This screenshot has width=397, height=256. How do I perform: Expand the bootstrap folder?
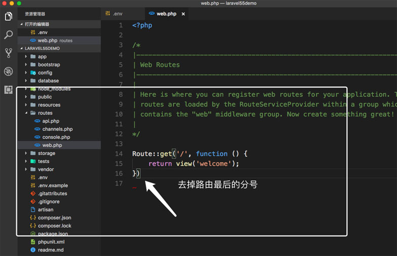point(26,64)
